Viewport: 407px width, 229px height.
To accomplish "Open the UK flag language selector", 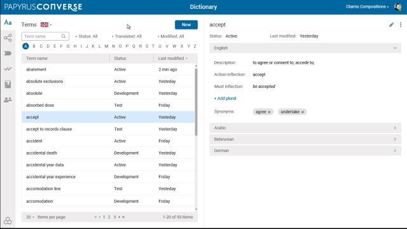I will [x=46, y=25].
